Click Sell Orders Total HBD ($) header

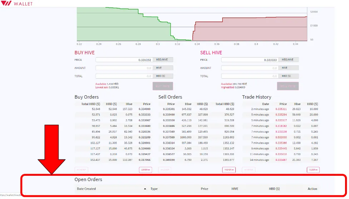point(225,104)
